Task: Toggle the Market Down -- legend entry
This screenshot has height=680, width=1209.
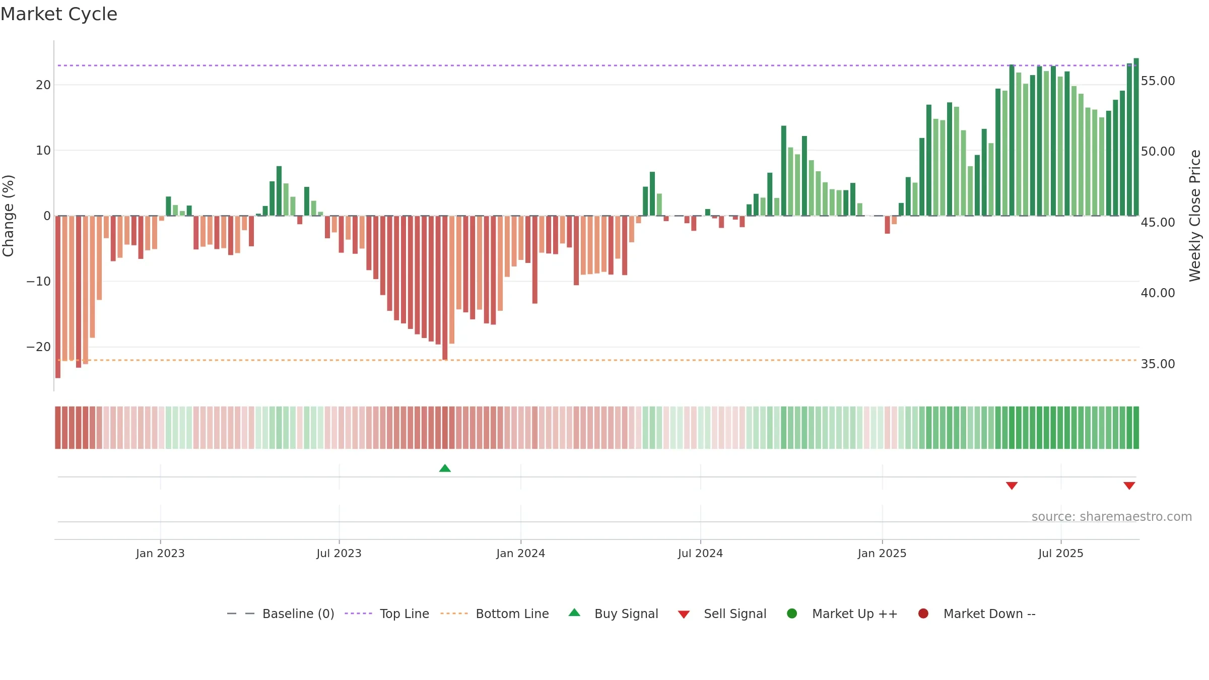Action: [976, 614]
